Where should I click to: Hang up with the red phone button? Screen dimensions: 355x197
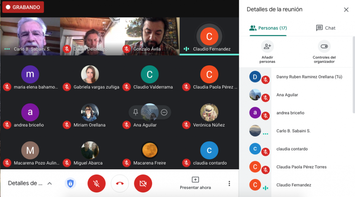point(120,184)
